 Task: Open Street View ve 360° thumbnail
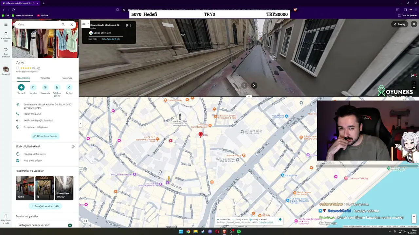click(x=64, y=188)
